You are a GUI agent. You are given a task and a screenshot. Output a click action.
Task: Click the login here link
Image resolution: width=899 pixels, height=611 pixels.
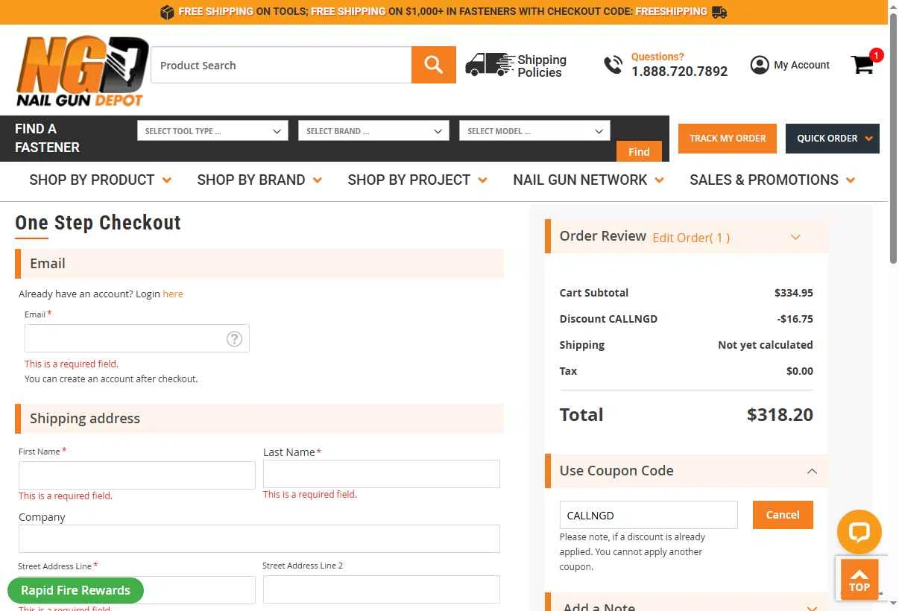(x=173, y=294)
